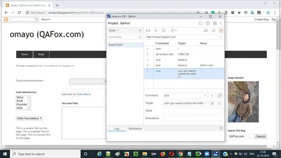The image size is (281, 158).
Task: Bookmark this page star icon
Action: click(x=198, y=13)
